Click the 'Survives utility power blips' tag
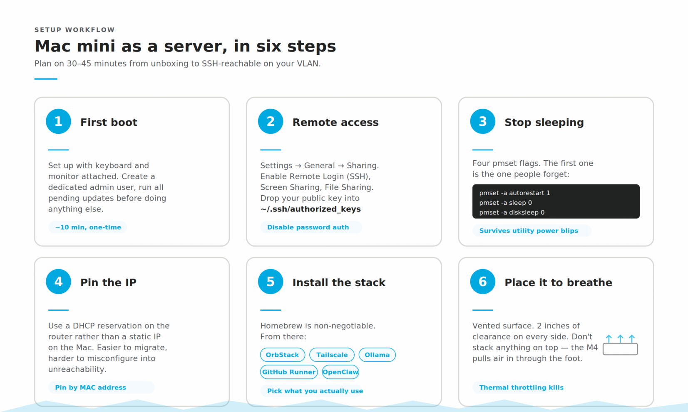 (x=532, y=231)
